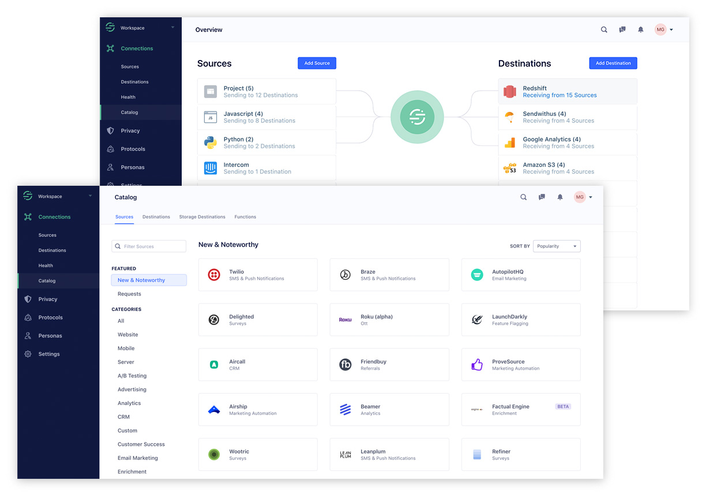Open the Javascript (4) source row

click(x=266, y=117)
